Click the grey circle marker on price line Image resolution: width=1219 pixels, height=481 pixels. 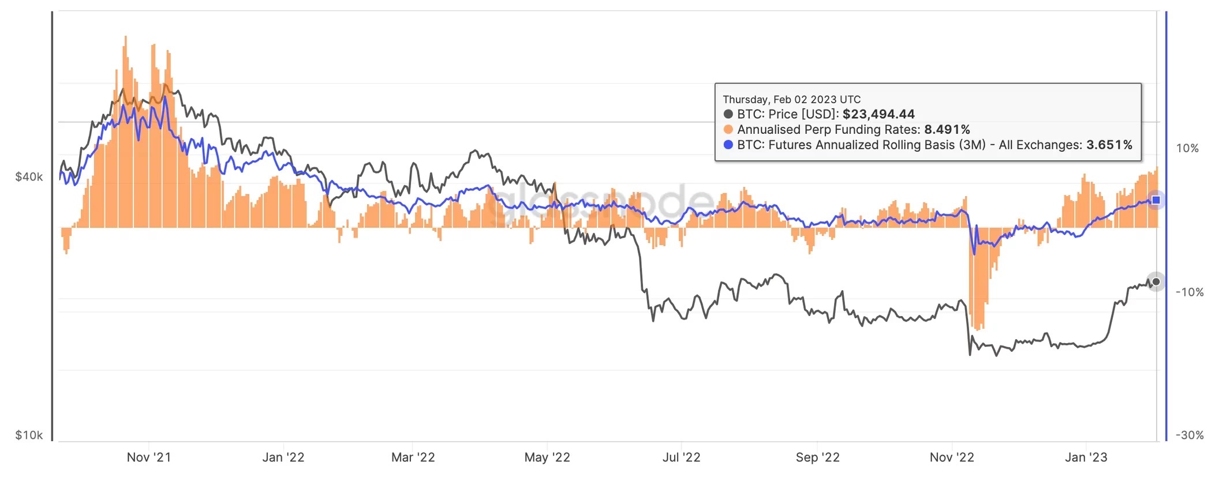[1156, 281]
